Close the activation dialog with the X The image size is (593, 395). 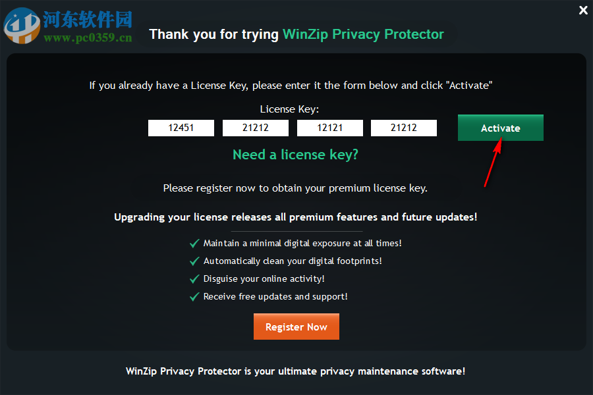582,11
